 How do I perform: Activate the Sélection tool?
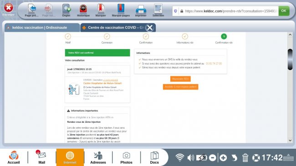(158, 10)
